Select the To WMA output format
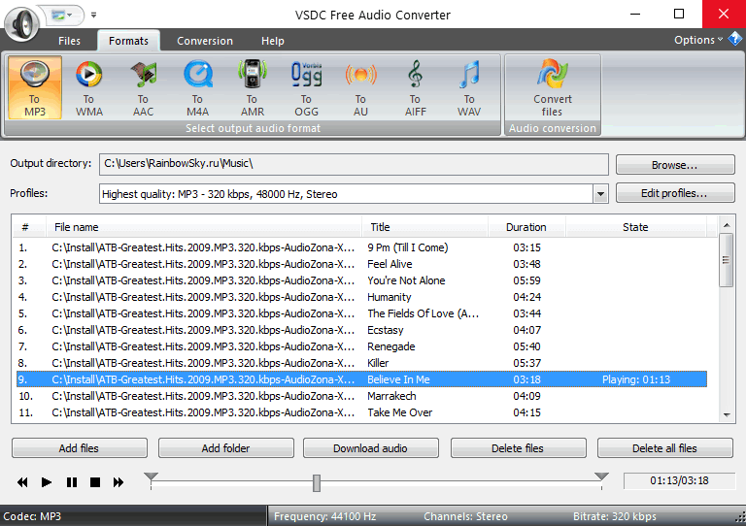The width and height of the screenshot is (746, 526). [x=89, y=87]
